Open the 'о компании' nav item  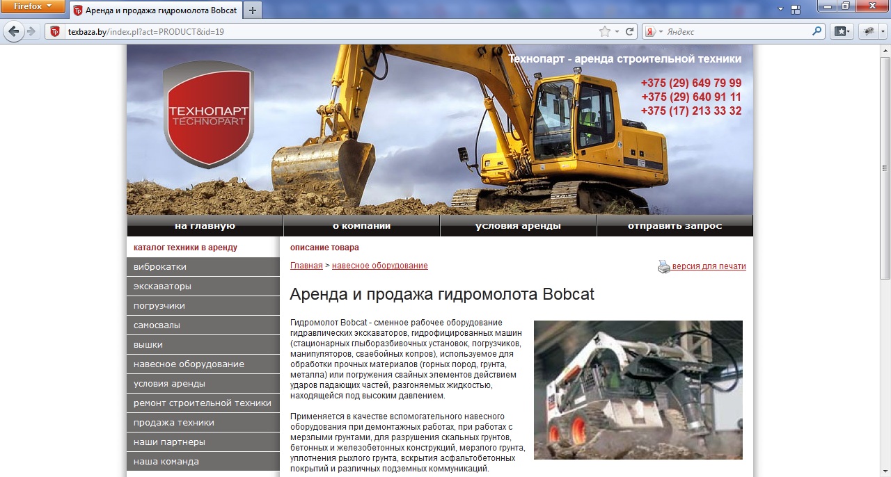(361, 226)
